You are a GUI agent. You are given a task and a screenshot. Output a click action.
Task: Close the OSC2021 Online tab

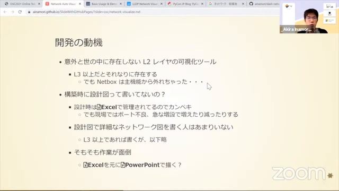coord(39,4)
